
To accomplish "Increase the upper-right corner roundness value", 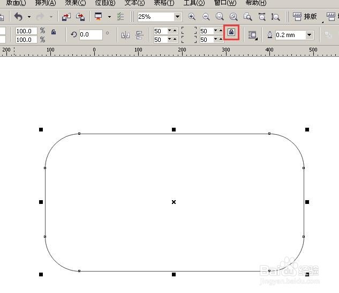I will pos(221,31).
